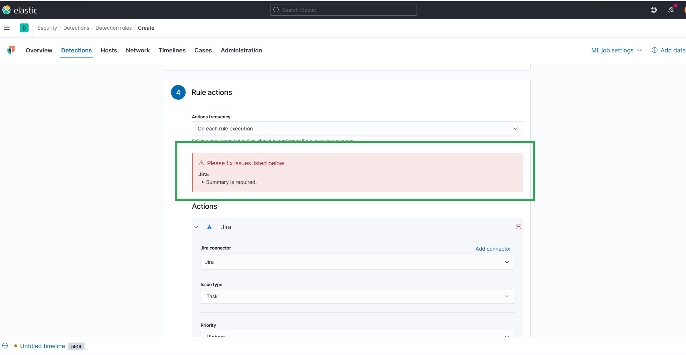Image resolution: width=686 pixels, height=355 pixels.
Task: Open the alerts notification bell
Action: coord(671,10)
